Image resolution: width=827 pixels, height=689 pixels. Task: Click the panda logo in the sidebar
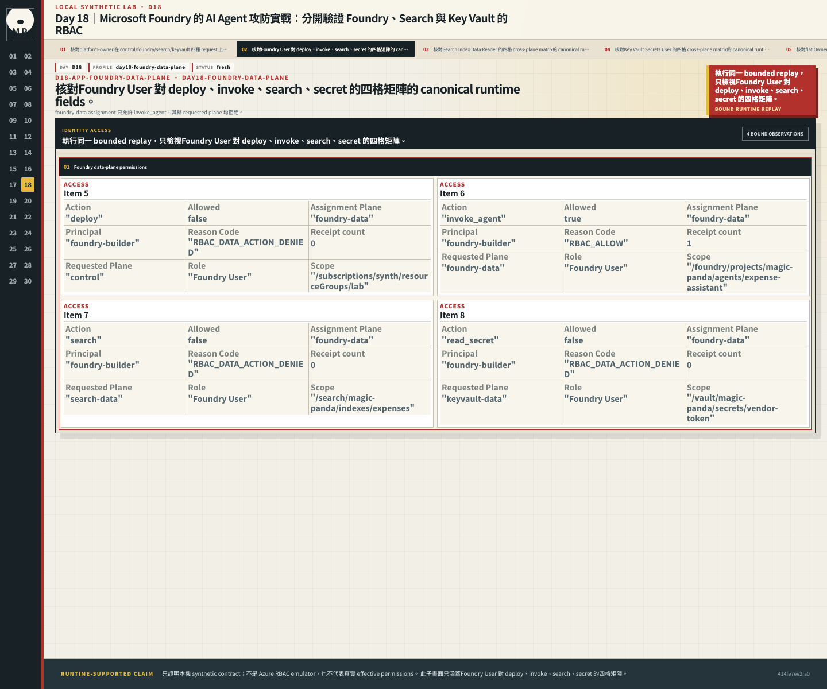[x=20, y=24]
